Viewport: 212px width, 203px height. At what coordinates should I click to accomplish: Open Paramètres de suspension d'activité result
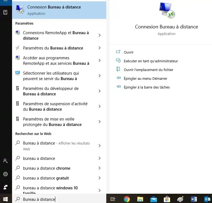point(59,107)
